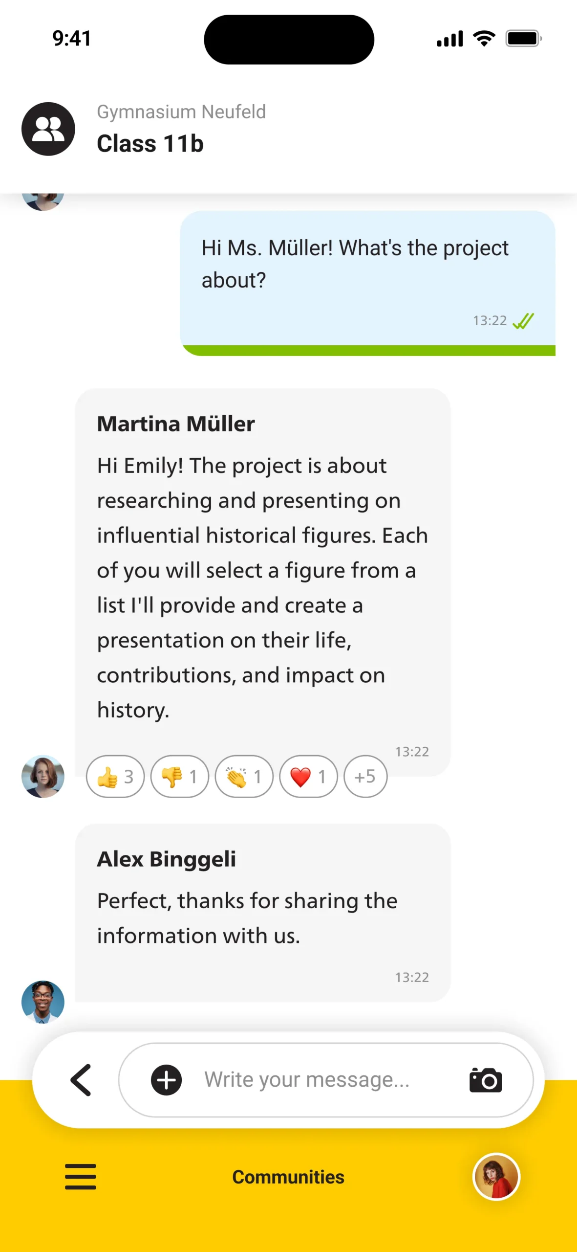Toggle the red heart reaction

coord(308,776)
